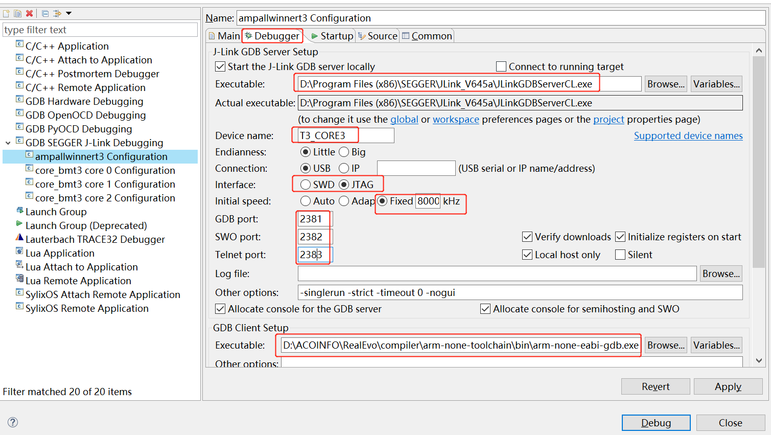This screenshot has width=771, height=435.
Task: Click the type filter text field
Action: click(100, 30)
